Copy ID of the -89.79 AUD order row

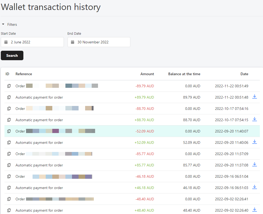9,86
